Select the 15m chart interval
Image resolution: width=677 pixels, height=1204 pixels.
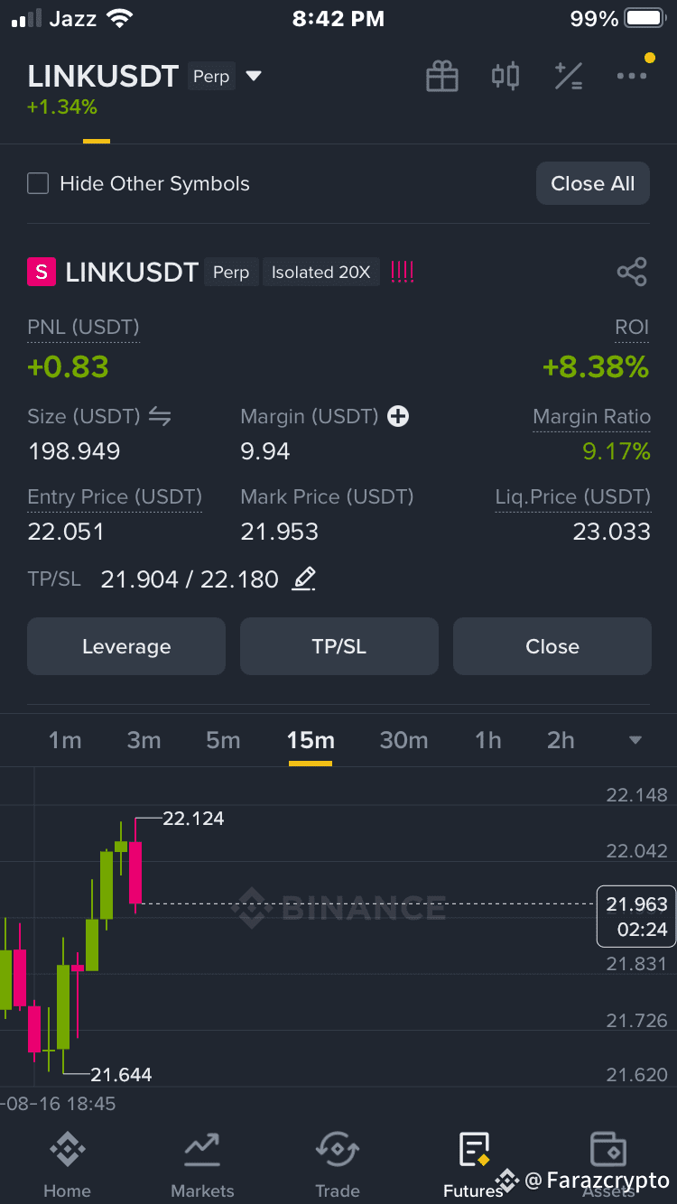[x=311, y=740]
